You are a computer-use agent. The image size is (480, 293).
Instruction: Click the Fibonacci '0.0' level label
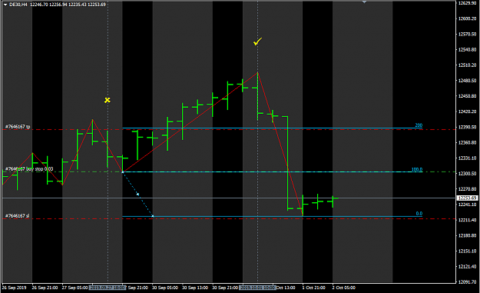(x=419, y=213)
